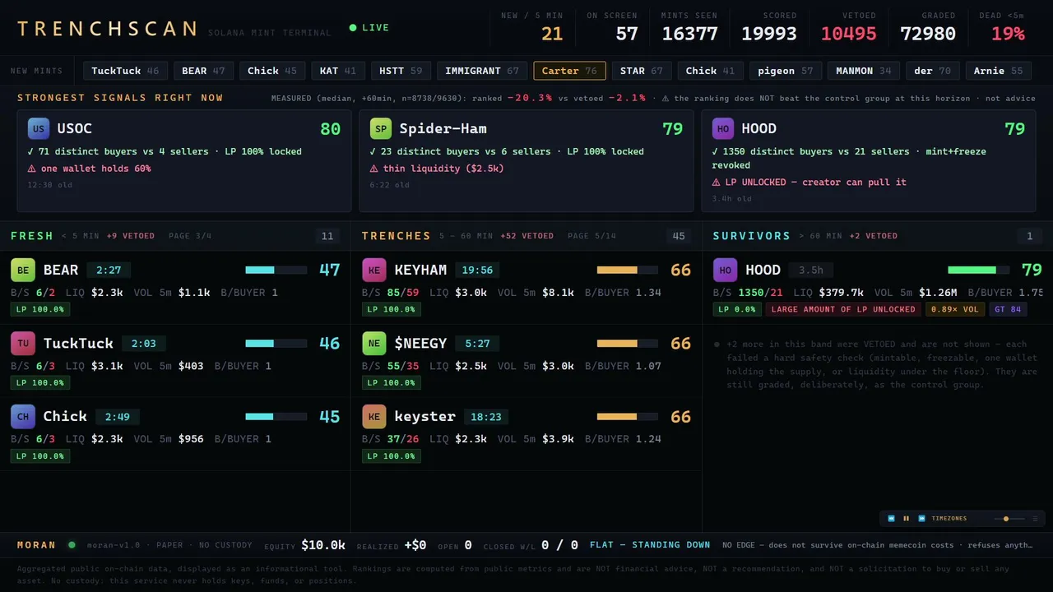This screenshot has height=592, width=1053.
Task: Click the TuckTuck 2:03 age badge
Action: pyautogui.click(x=144, y=343)
